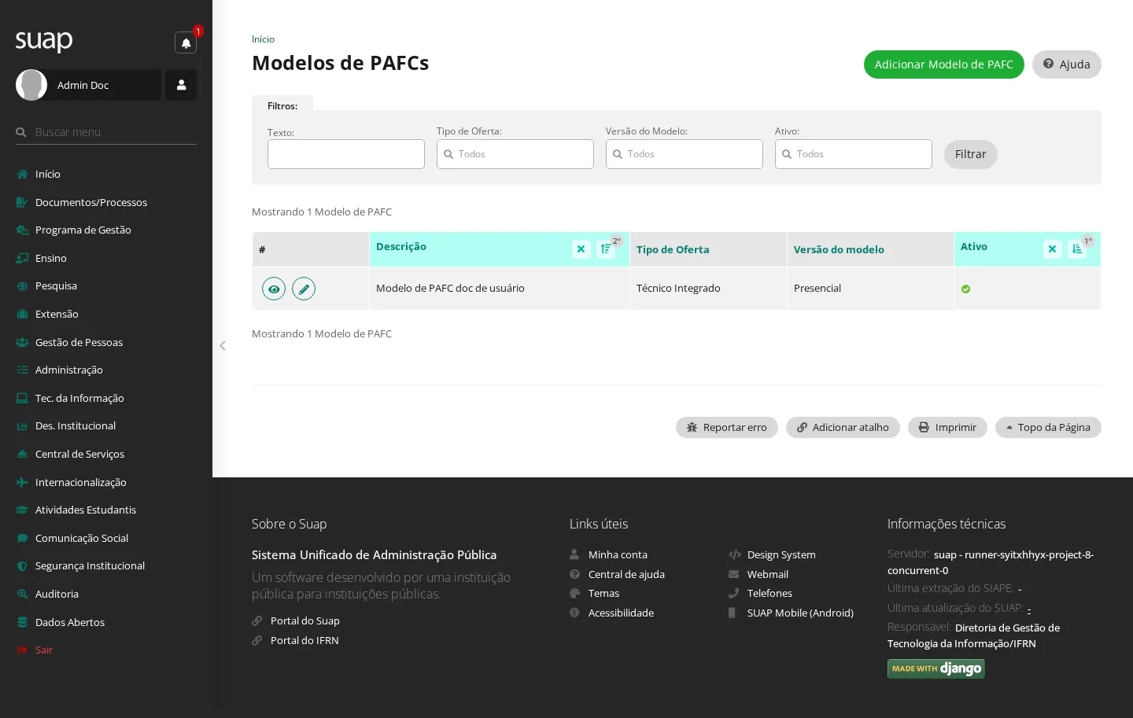
Task: Edit the PAFC model pencil icon
Action: pyautogui.click(x=304, y=289)
